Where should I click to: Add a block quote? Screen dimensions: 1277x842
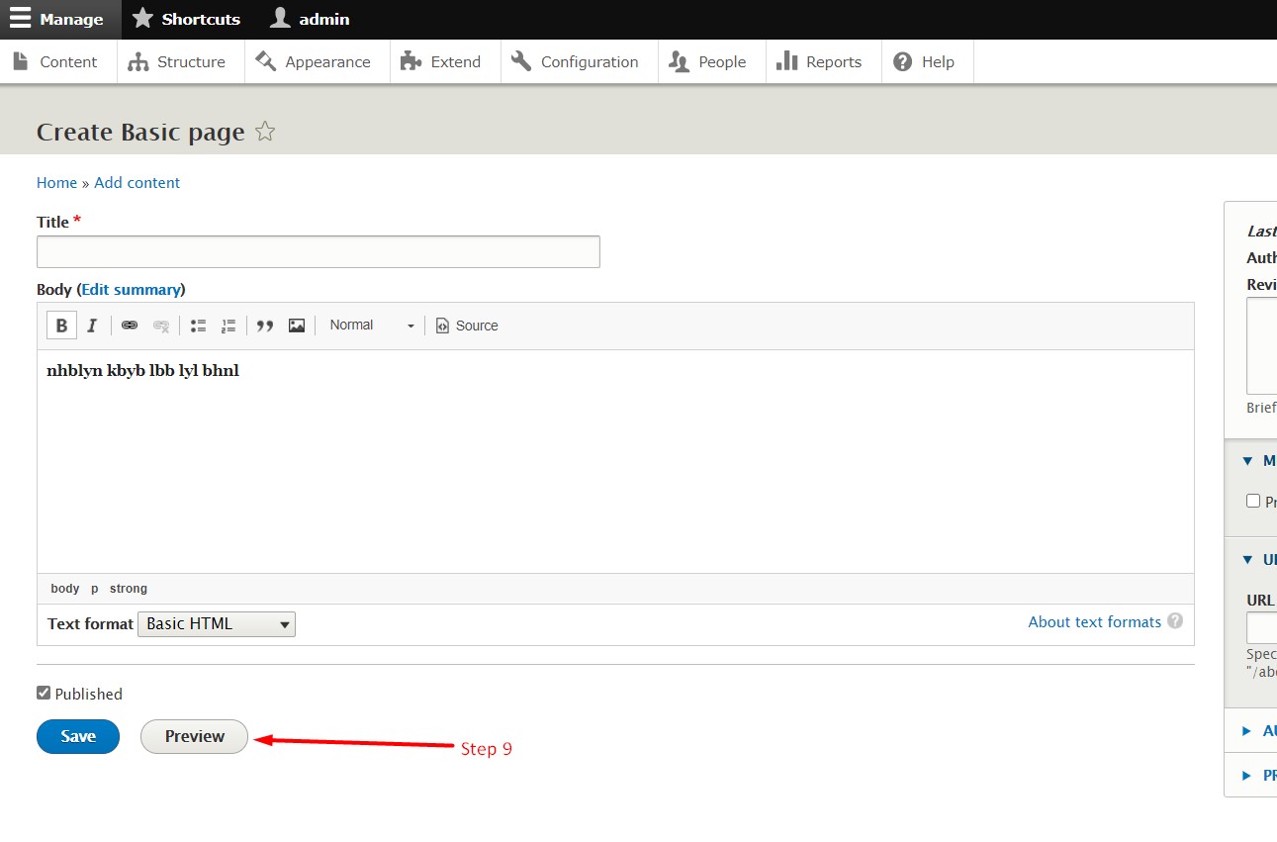click(265, 326)
